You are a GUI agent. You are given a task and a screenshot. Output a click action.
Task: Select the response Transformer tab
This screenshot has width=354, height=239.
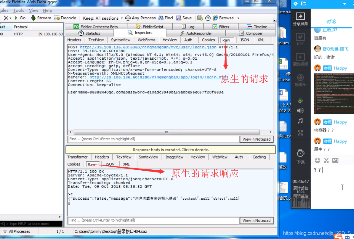coord(78,157)
